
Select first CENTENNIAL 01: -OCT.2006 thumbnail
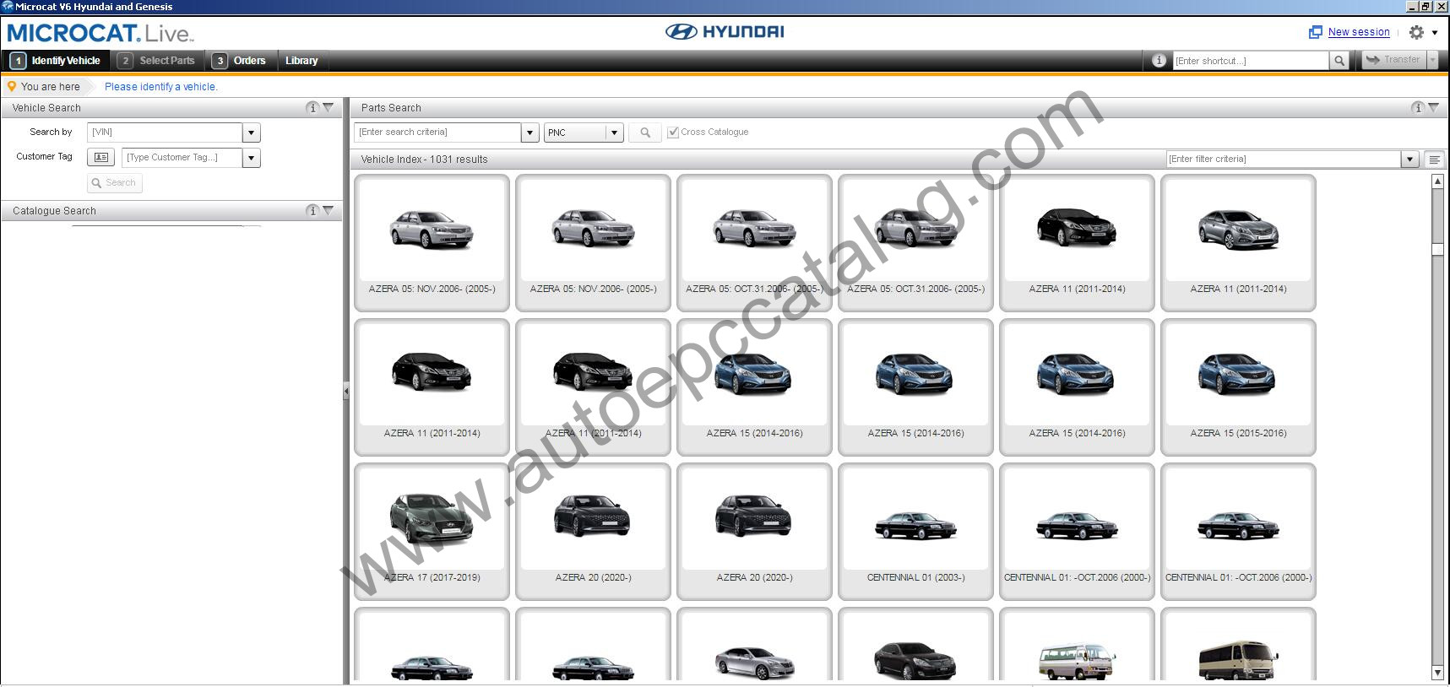1077,532
